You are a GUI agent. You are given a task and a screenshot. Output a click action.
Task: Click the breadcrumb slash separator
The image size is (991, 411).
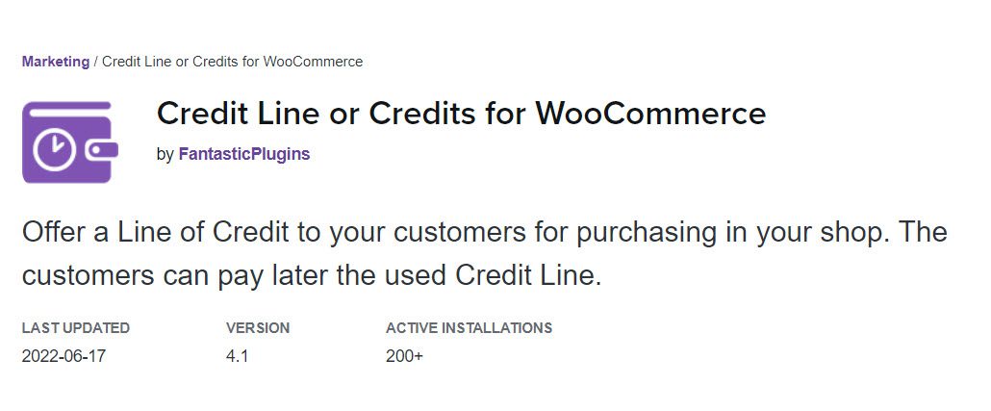click(x=95, y=62)
